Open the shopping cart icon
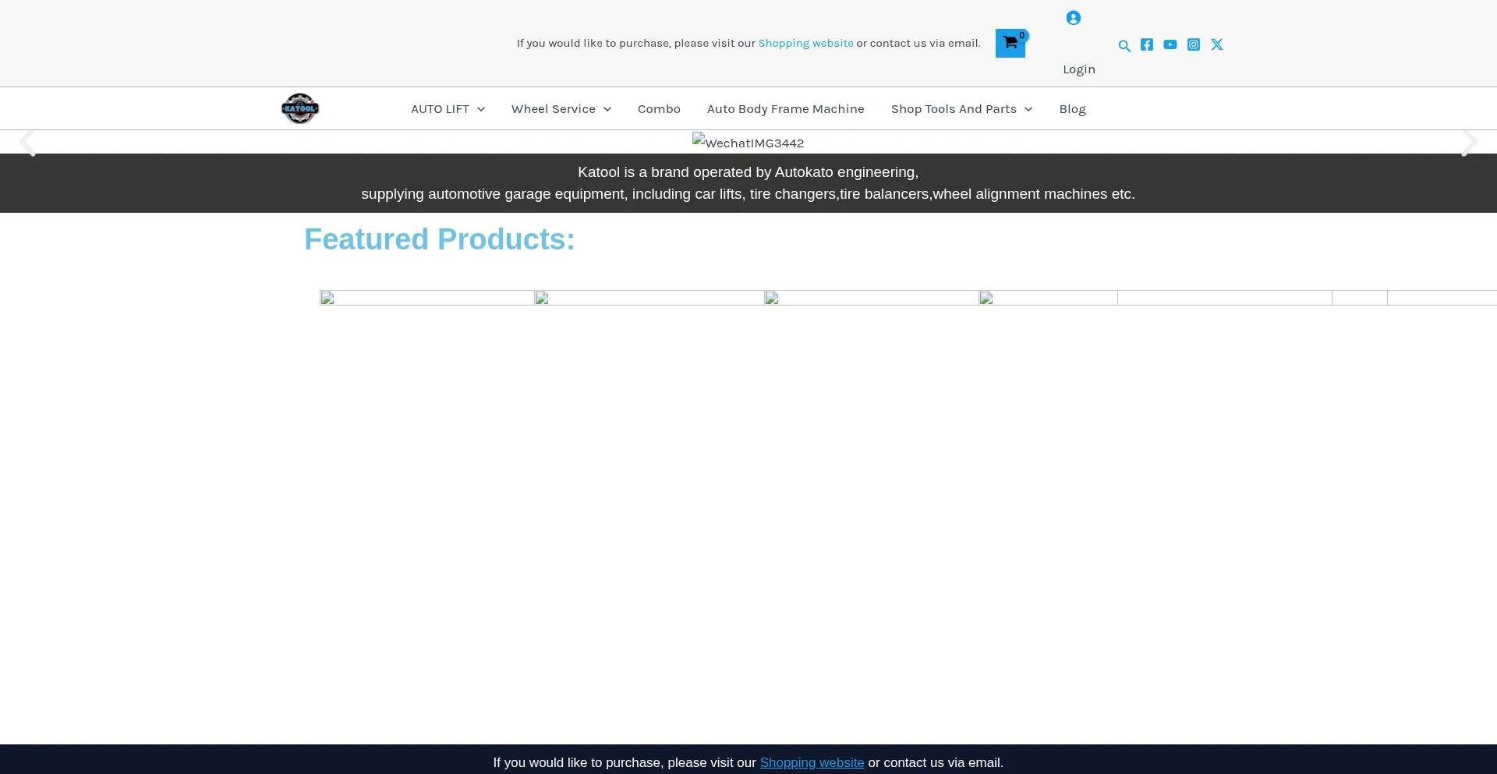The height and width of the screenshot is (774, 1497). click(x=1010, y=44)
